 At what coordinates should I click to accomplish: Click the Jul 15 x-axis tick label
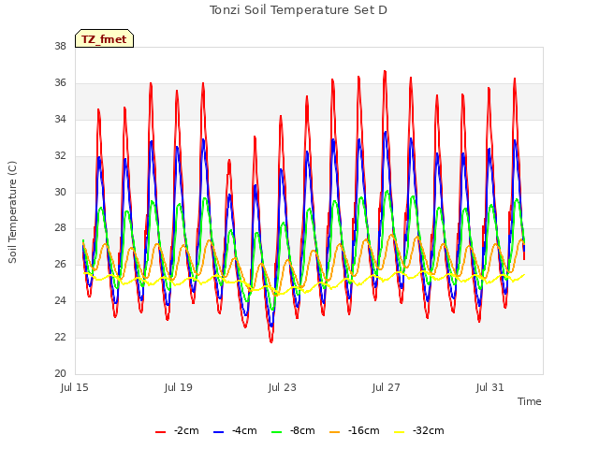pos(75,387)
